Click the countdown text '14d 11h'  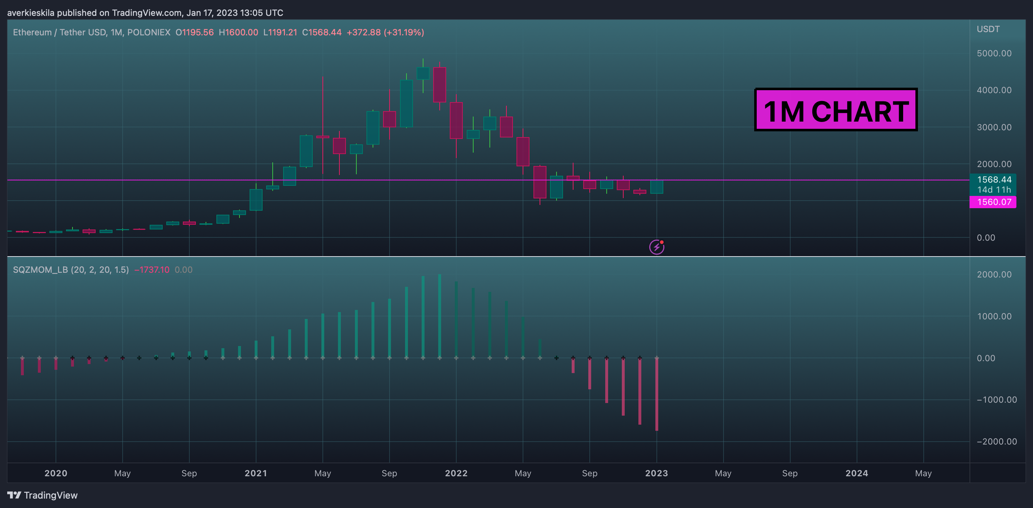[x=994, y=189]
